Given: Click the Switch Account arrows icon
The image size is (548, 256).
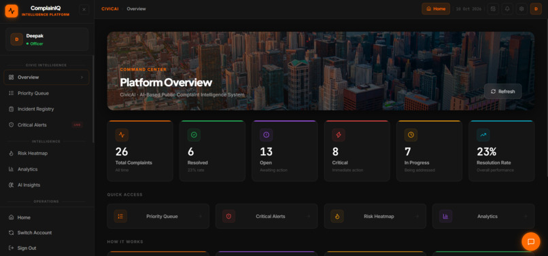Looking at the screenshot, I should (11, 233).
